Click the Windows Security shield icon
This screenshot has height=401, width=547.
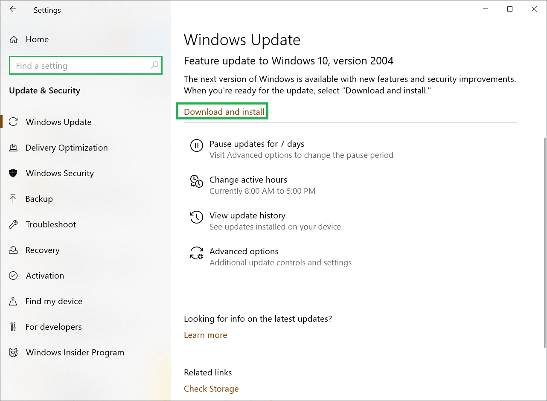[13, 173]
